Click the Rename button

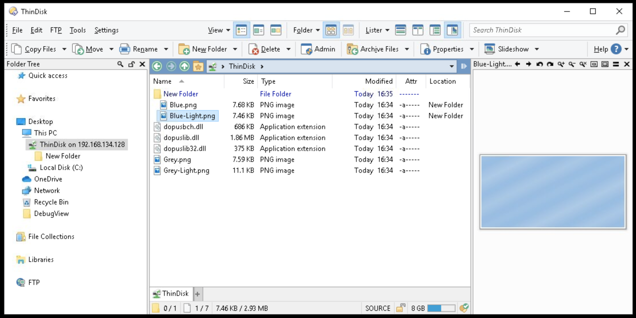tap(139, 49)
